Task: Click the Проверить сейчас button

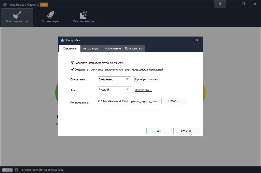Action: pos(147,79)
